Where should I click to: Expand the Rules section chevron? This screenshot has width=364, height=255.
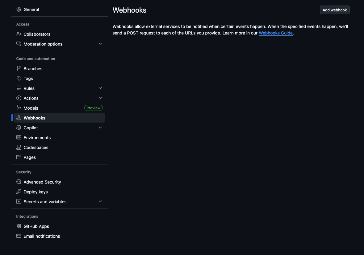[100, 88]
